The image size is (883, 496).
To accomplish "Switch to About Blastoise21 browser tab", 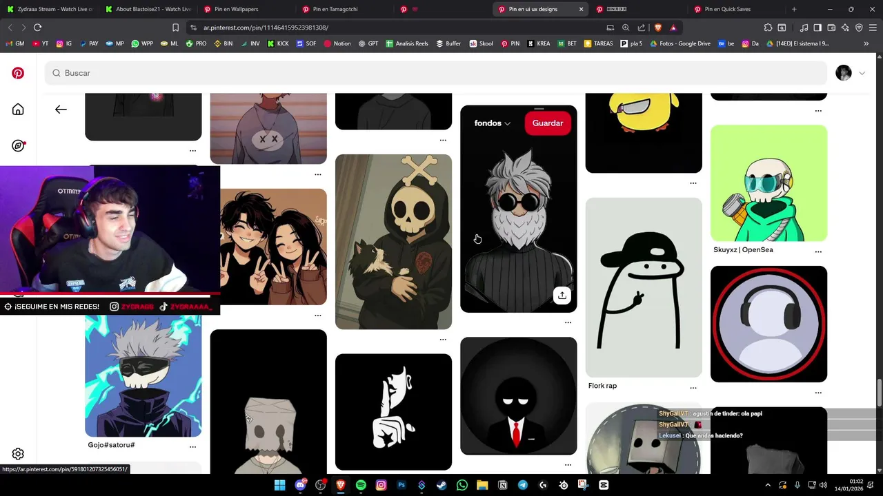I will coord(148,9).
